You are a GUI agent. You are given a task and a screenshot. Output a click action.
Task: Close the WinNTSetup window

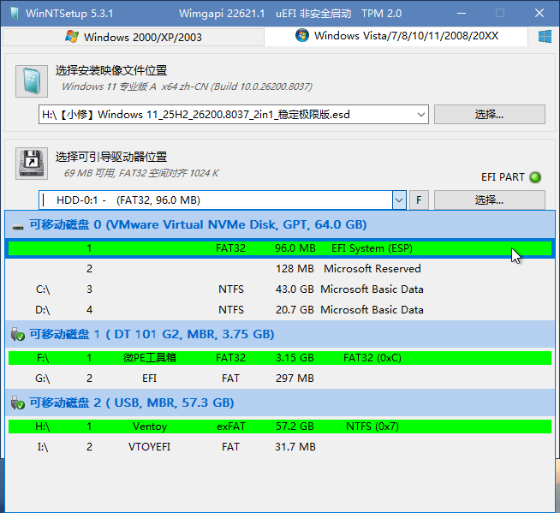tap(539, 14)
